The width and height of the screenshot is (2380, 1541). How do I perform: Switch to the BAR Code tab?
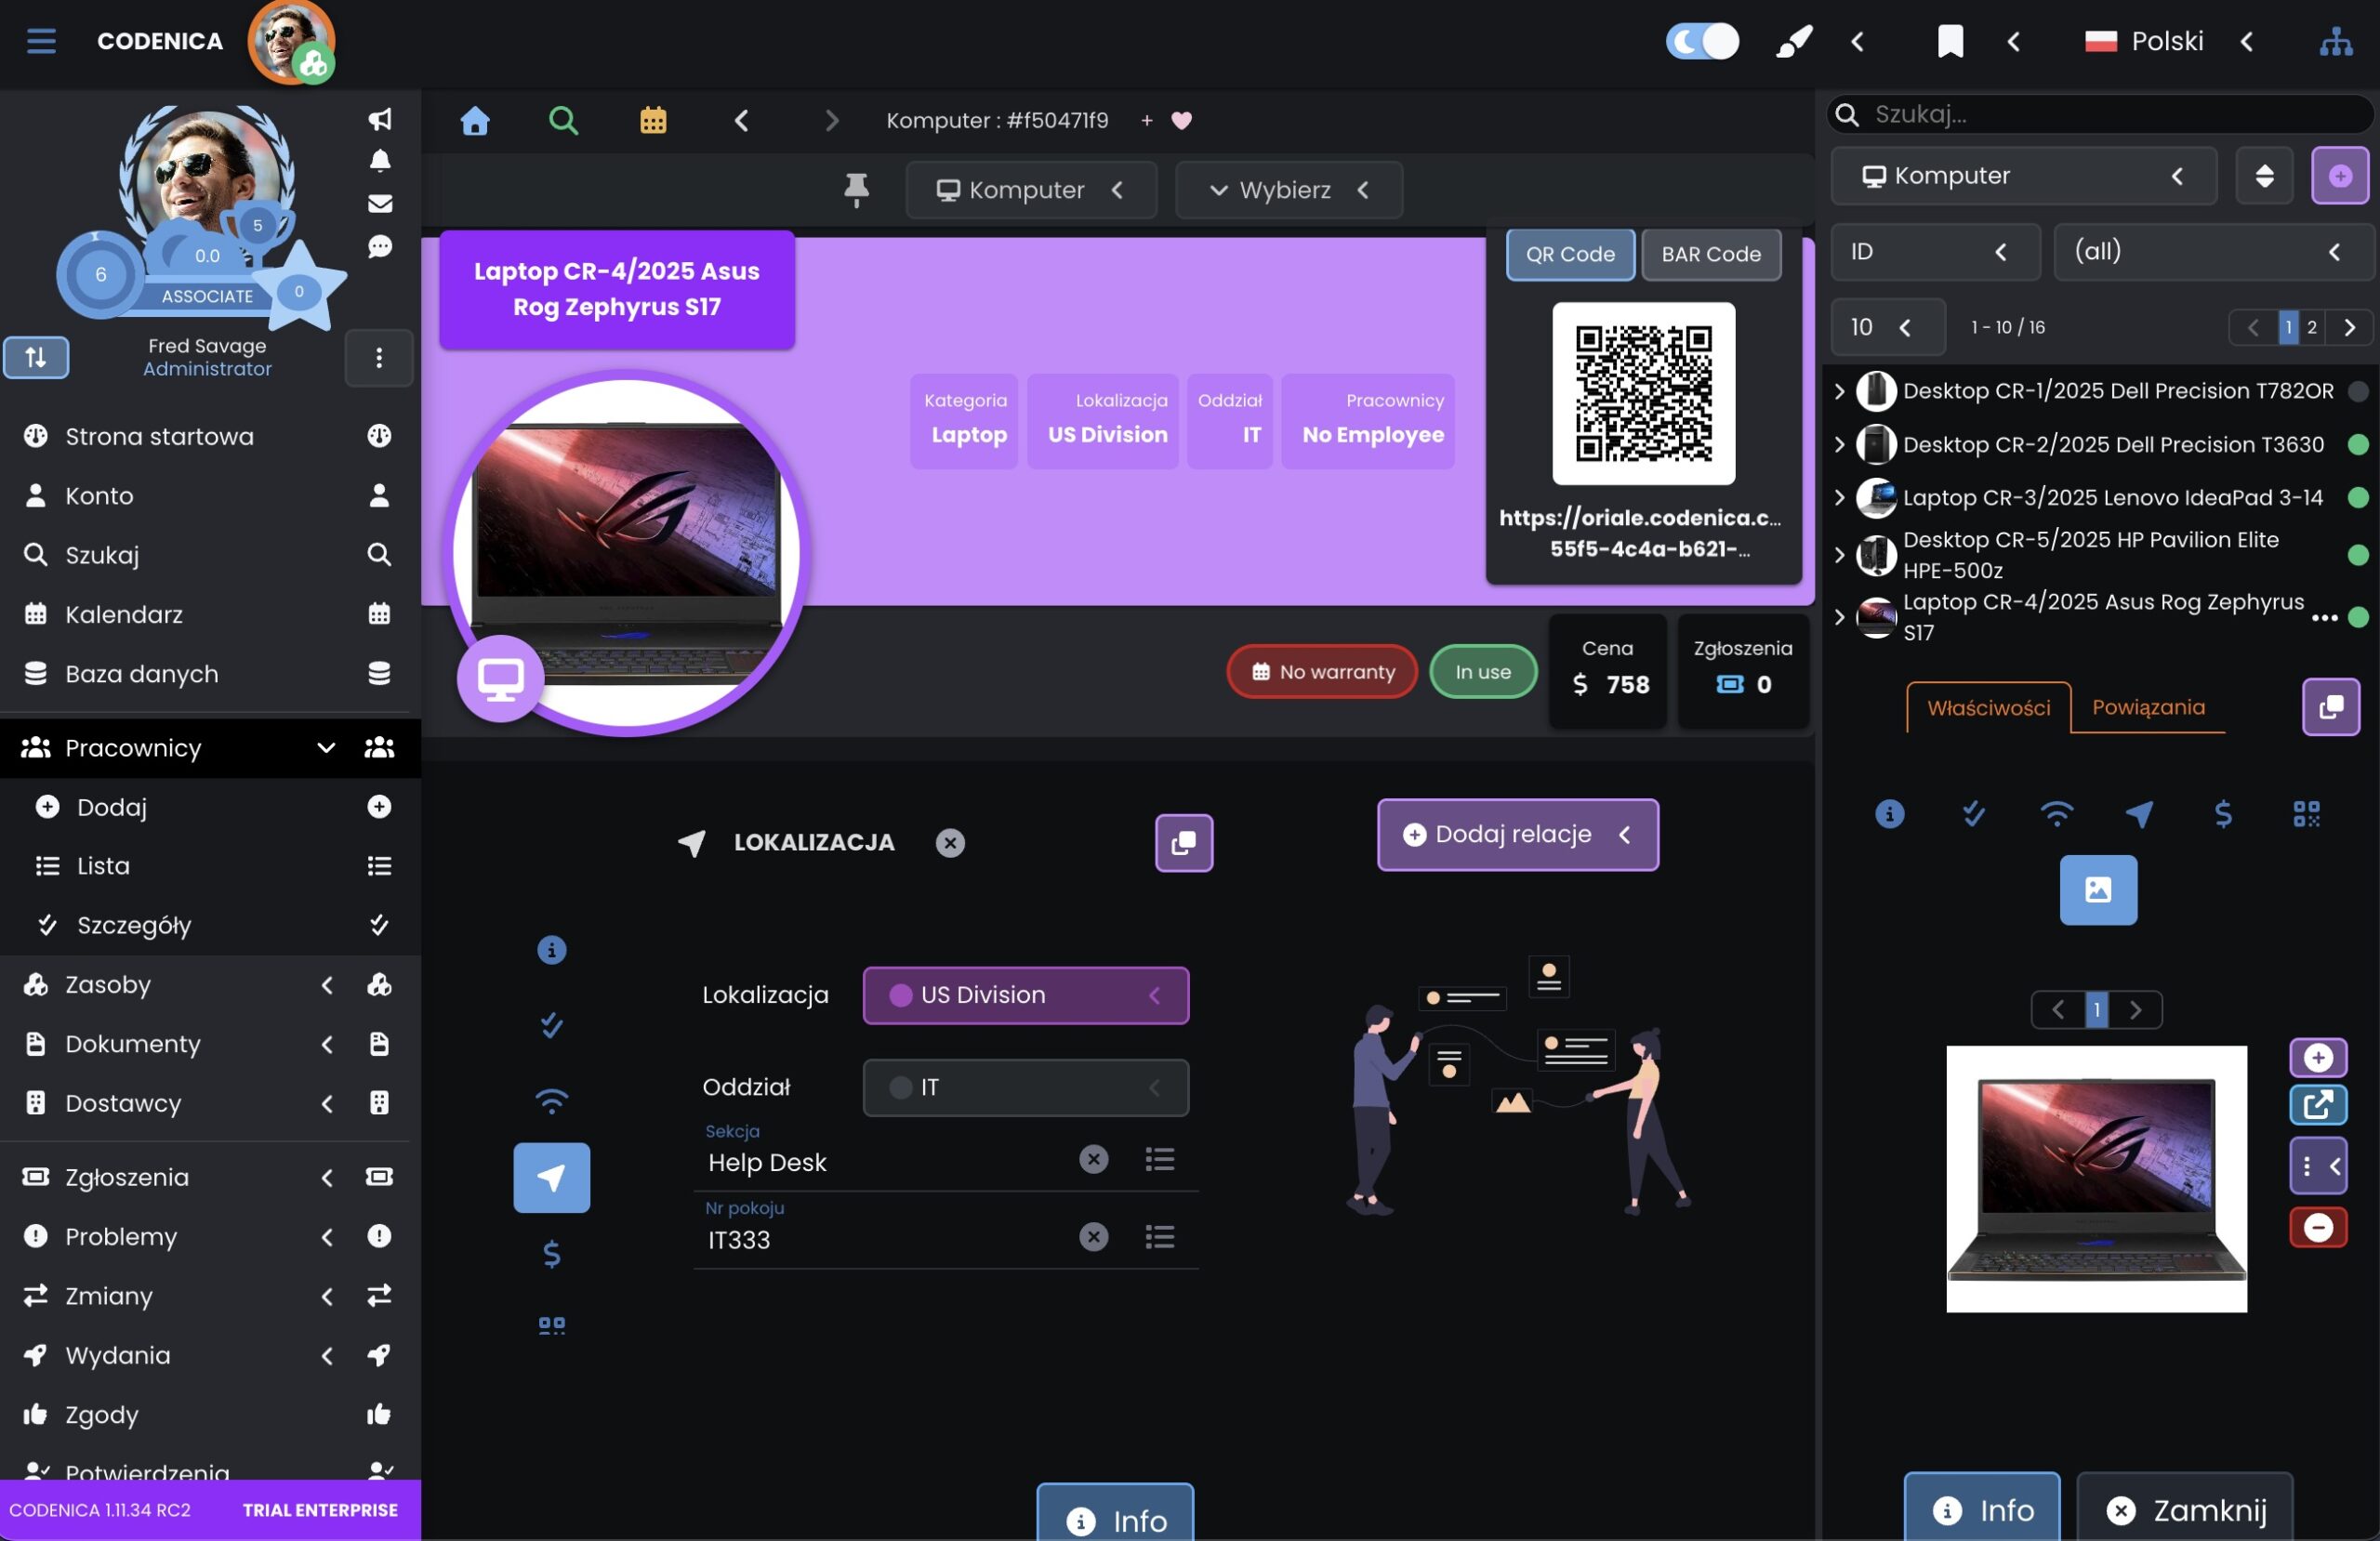pos(1710,254)
